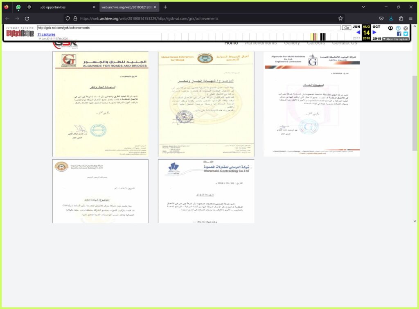419x309 pixels.
Task: Click the Wayback Machine logo
Action: tap(20, 32)
